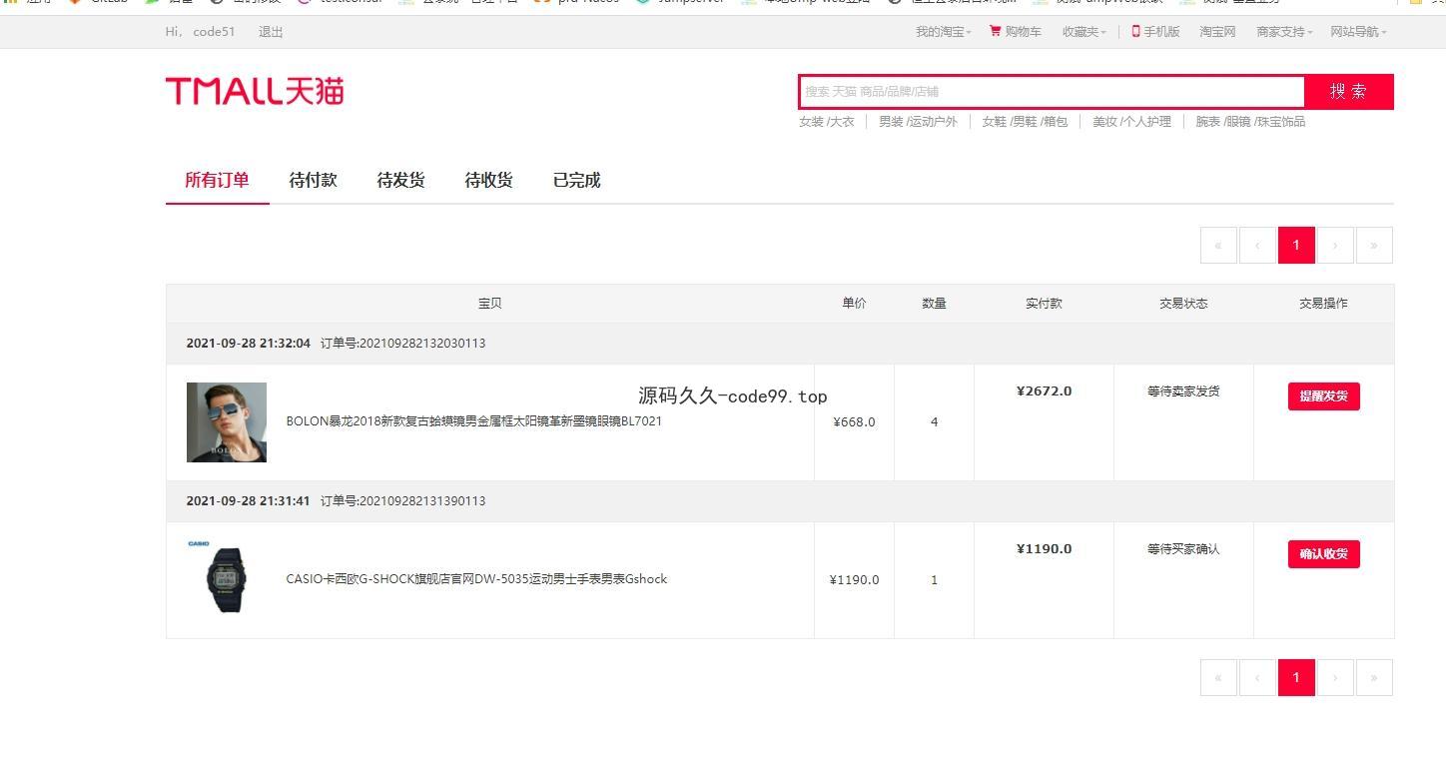Click the 单价 column header
The height and width of the screenshot is (772, 1446).
pos(854,304)
